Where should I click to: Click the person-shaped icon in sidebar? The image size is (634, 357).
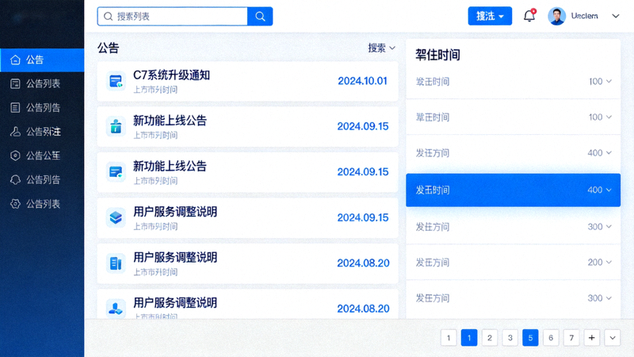point(15,132)
